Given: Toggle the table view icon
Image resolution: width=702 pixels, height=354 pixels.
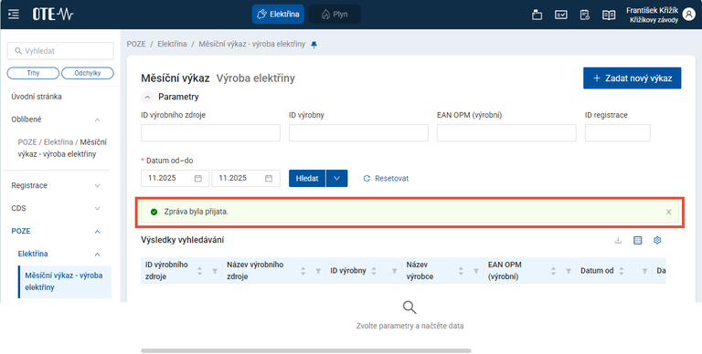Looking at the screenshot, I should point(637,241).
